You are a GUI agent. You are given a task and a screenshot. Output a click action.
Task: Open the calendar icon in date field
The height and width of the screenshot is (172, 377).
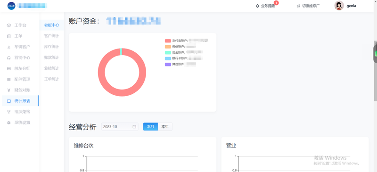[x=134, y=127]
